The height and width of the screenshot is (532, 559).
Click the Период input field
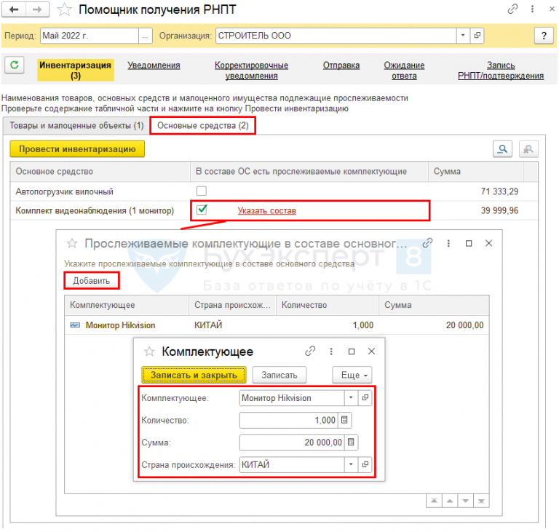[x=90, y=35]
